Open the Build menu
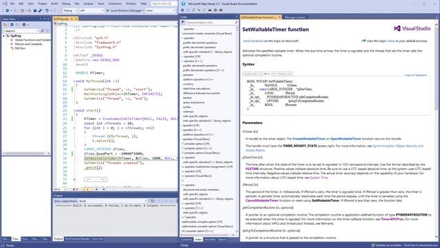This screenshot has height=248, width=440. click(x=54, y=3)
